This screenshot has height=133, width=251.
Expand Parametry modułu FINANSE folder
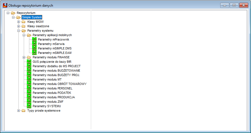[24, 57]
